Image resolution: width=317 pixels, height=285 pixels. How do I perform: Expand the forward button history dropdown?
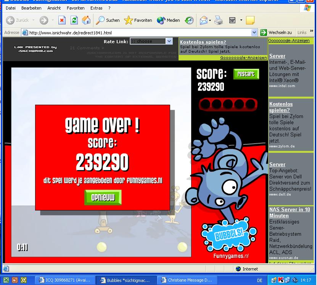pos(53,20)
